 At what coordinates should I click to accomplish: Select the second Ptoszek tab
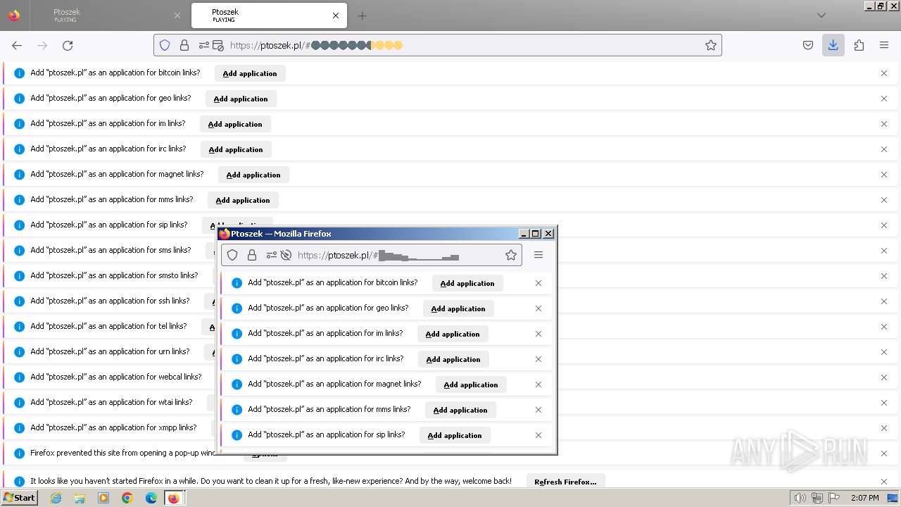coord(267,15)
